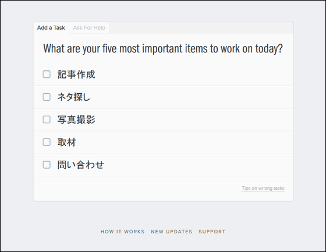Tick the checkbox for ネタ探し
The height and width of the screenshot is (252, 326).
point(47,97)
